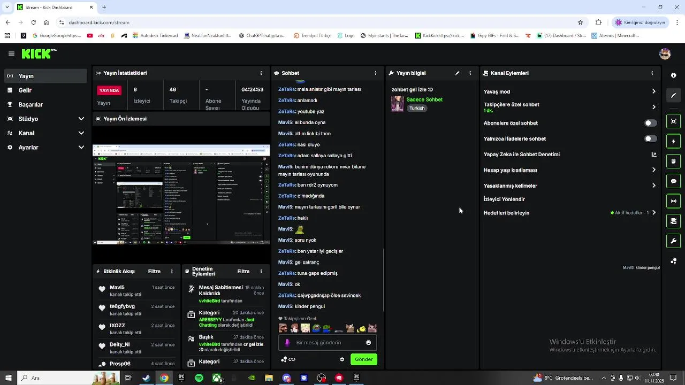This screenshot has height=385, width=685.
Task: Select Yayın in the left sidebar
Action: [x=45, y=76]
